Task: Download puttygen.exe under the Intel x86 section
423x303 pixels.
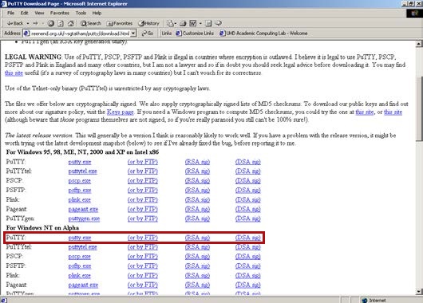Action: [x=84, y=218]
